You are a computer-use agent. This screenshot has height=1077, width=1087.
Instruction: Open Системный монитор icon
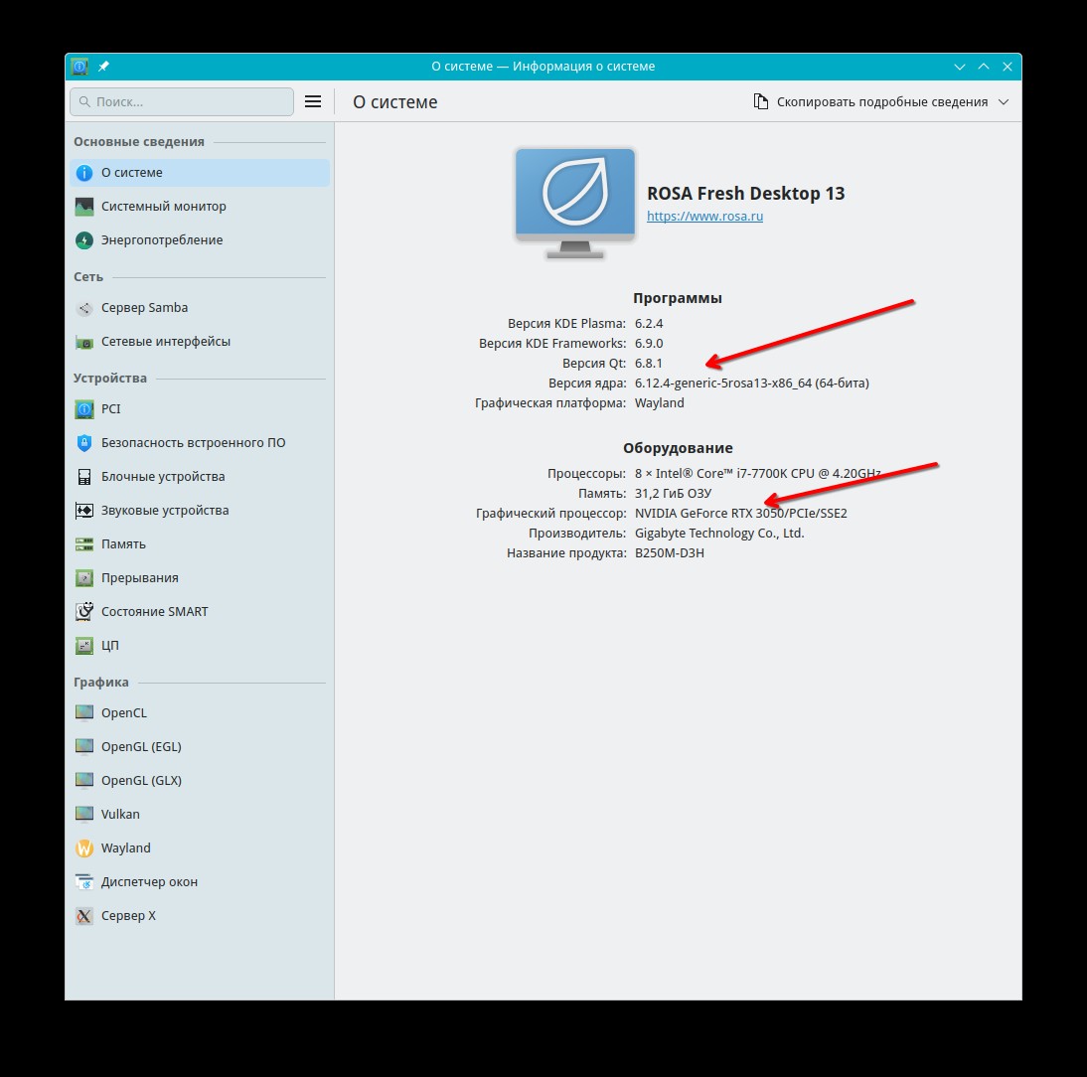tap(83, 207)
